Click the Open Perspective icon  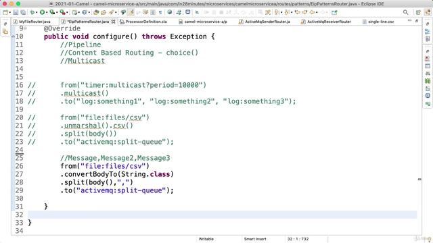[x=418, y=12]
